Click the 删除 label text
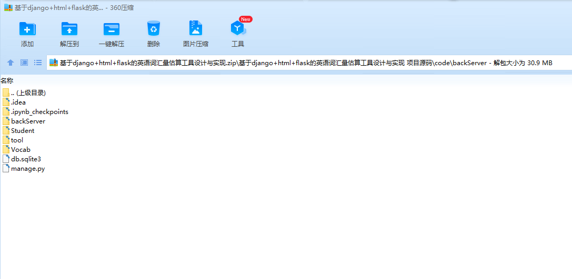The height and width of the screenshot is (279, 572). click(154, 44)
